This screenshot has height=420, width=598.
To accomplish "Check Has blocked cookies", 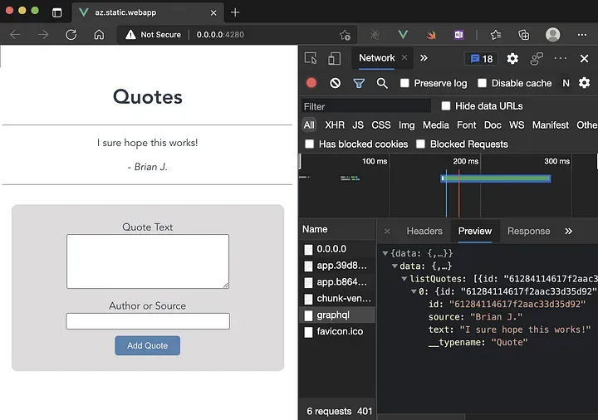I will coord(309,144).
